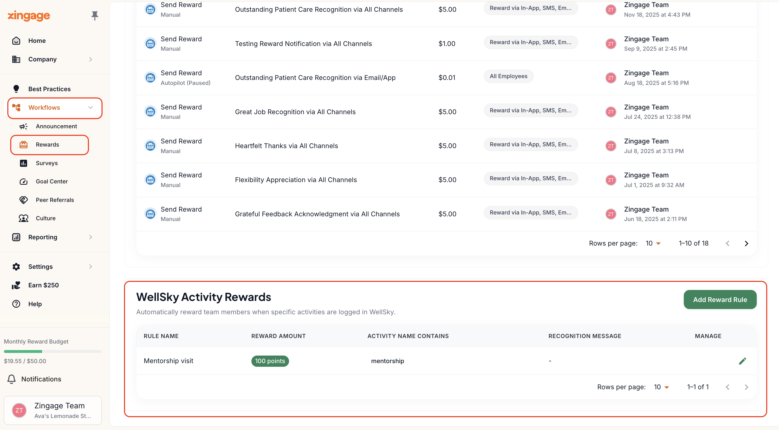Click the RULE NAME column header
The height and width of the screenshot is (430, 779).
coord(161,336)
